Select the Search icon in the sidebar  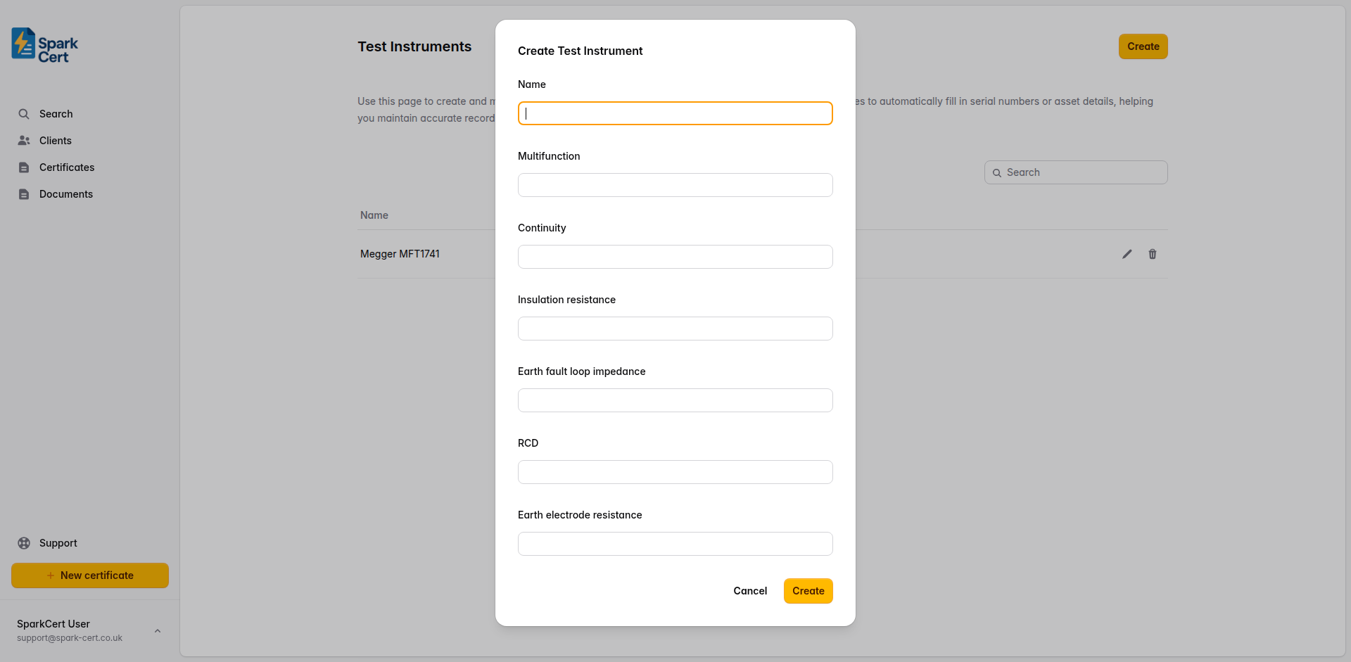click(x=23, y=113)
